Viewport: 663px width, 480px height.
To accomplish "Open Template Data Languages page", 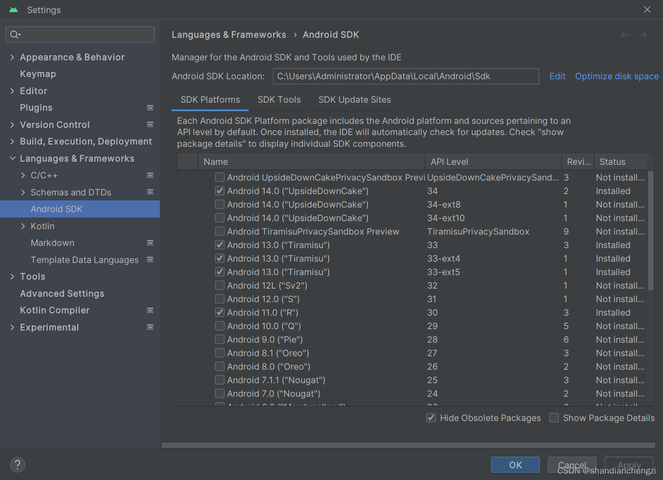I will click(x=85, y=260).
